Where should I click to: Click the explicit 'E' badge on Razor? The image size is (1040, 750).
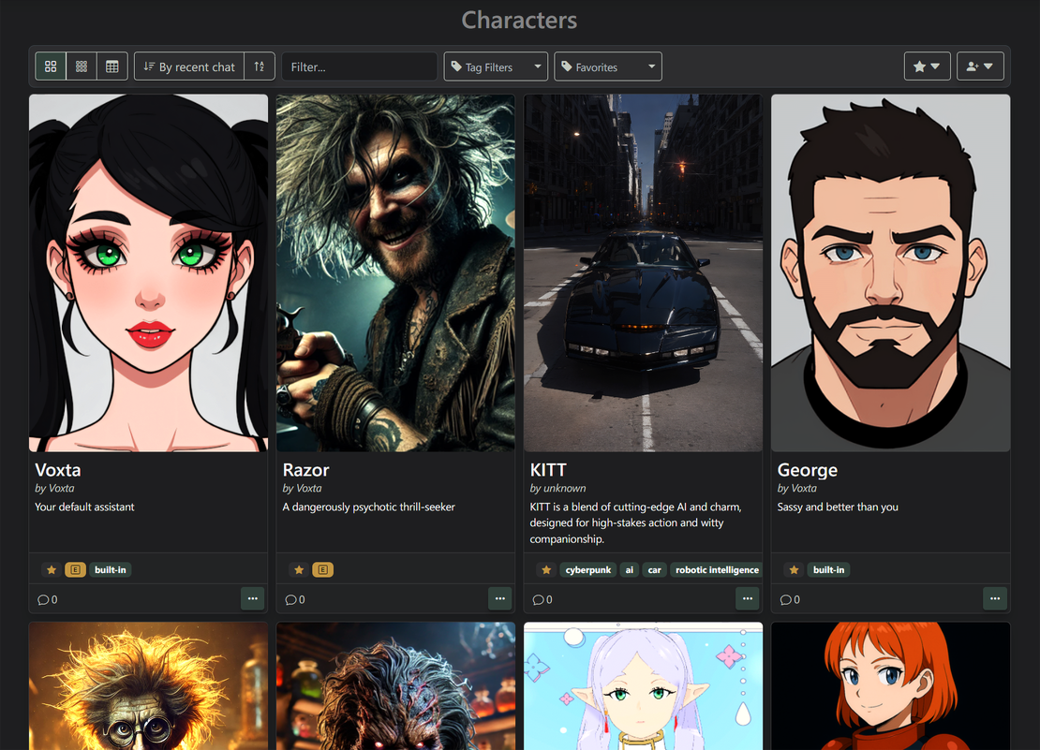[322, 569]
